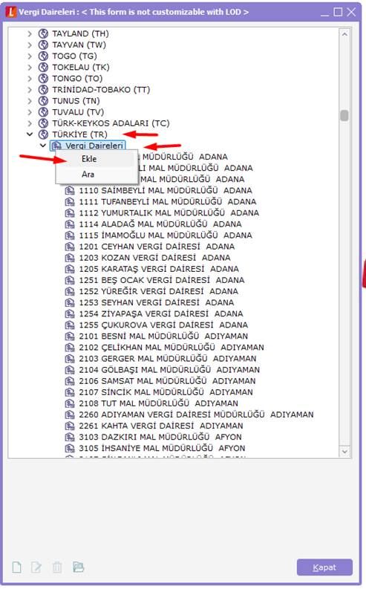Click the delete trash icon

[57, 567]
